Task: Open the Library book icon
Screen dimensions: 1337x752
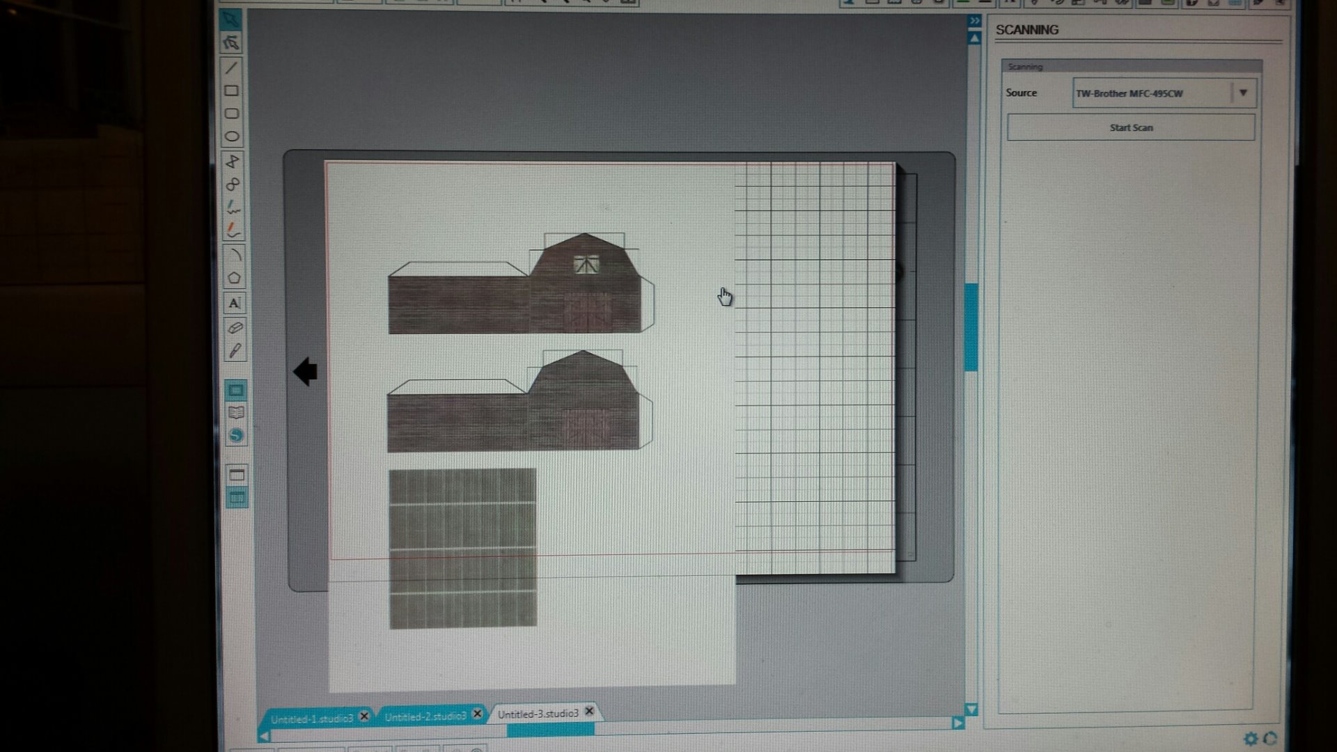Action: pos(236,413)
